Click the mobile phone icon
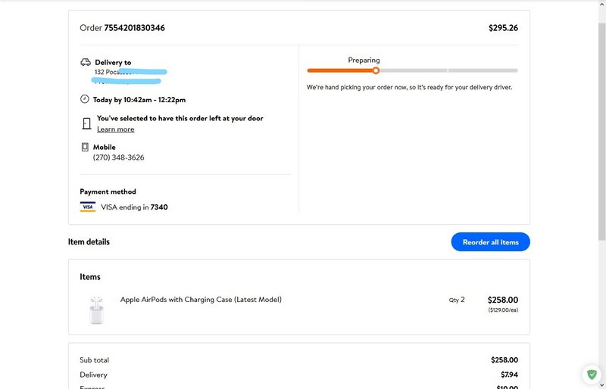Image resolution: width=606 pixels, height=389 pixels. pyautogui.click(x=85, y=148)
